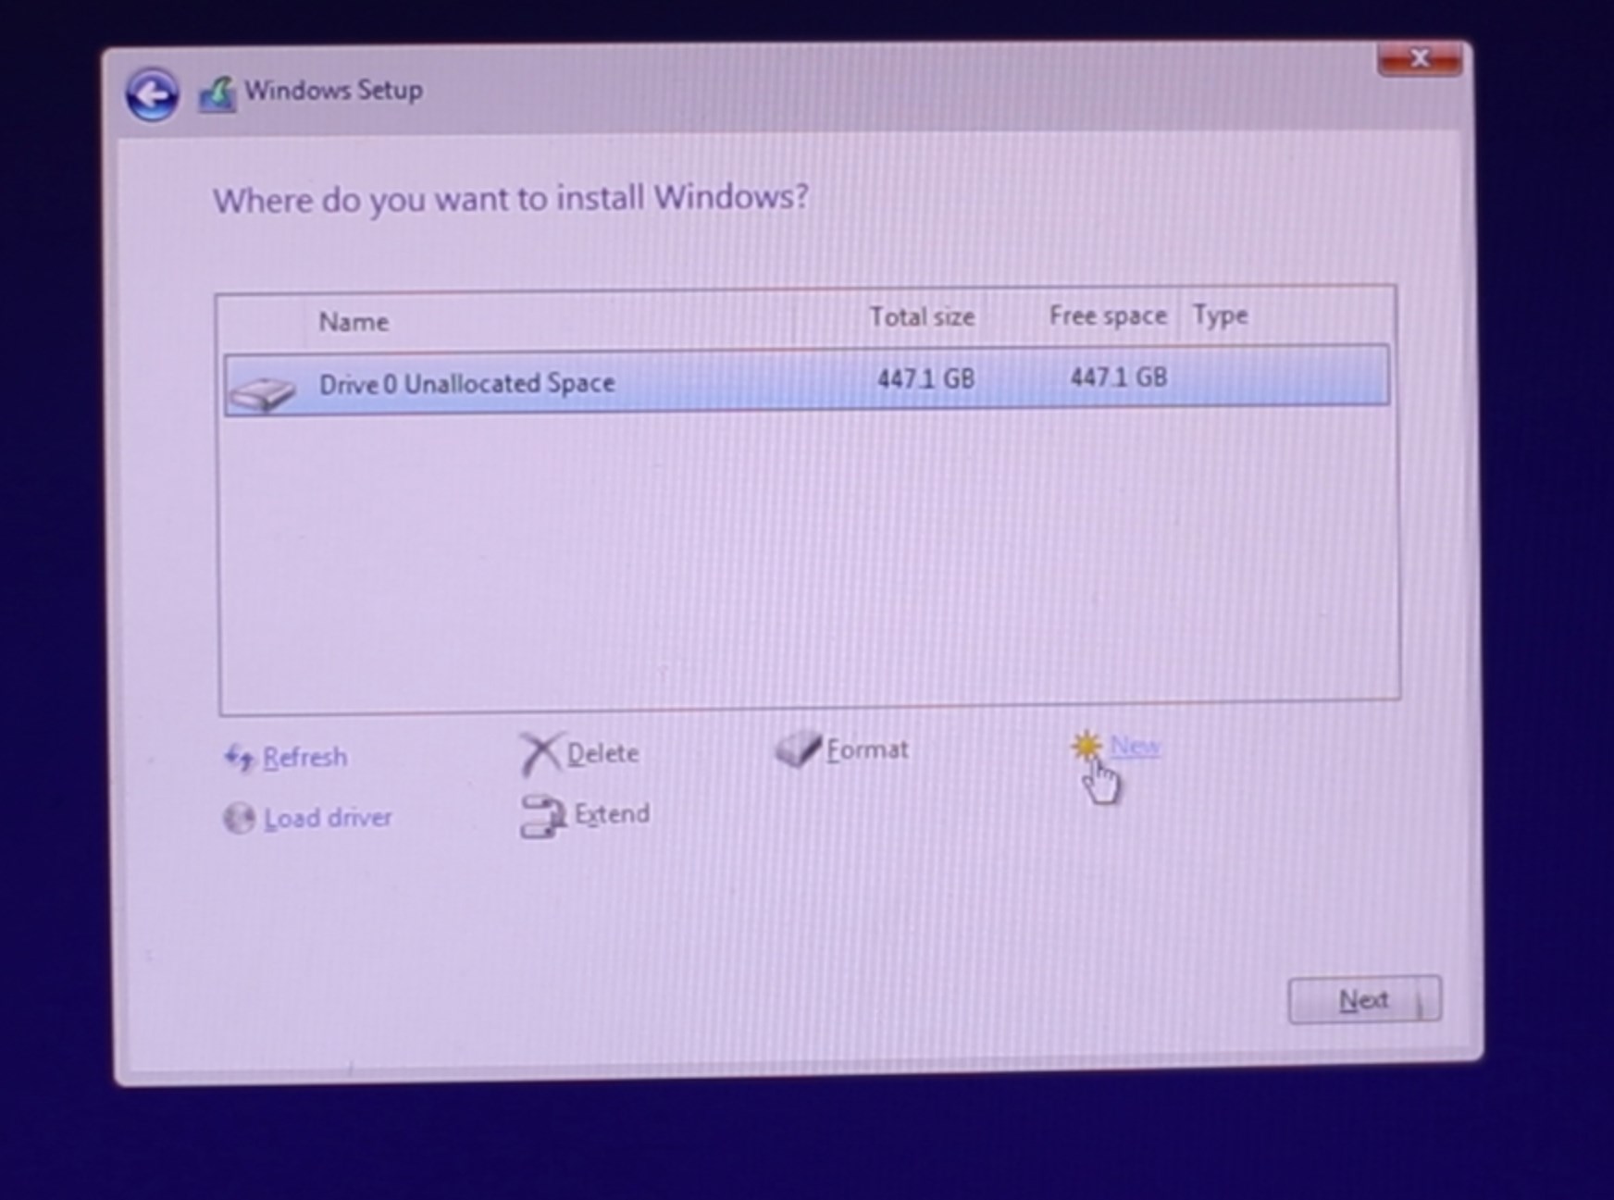Select the Drive 0 Unallocated Space row

pyautogui.click(x=806, y=380)
